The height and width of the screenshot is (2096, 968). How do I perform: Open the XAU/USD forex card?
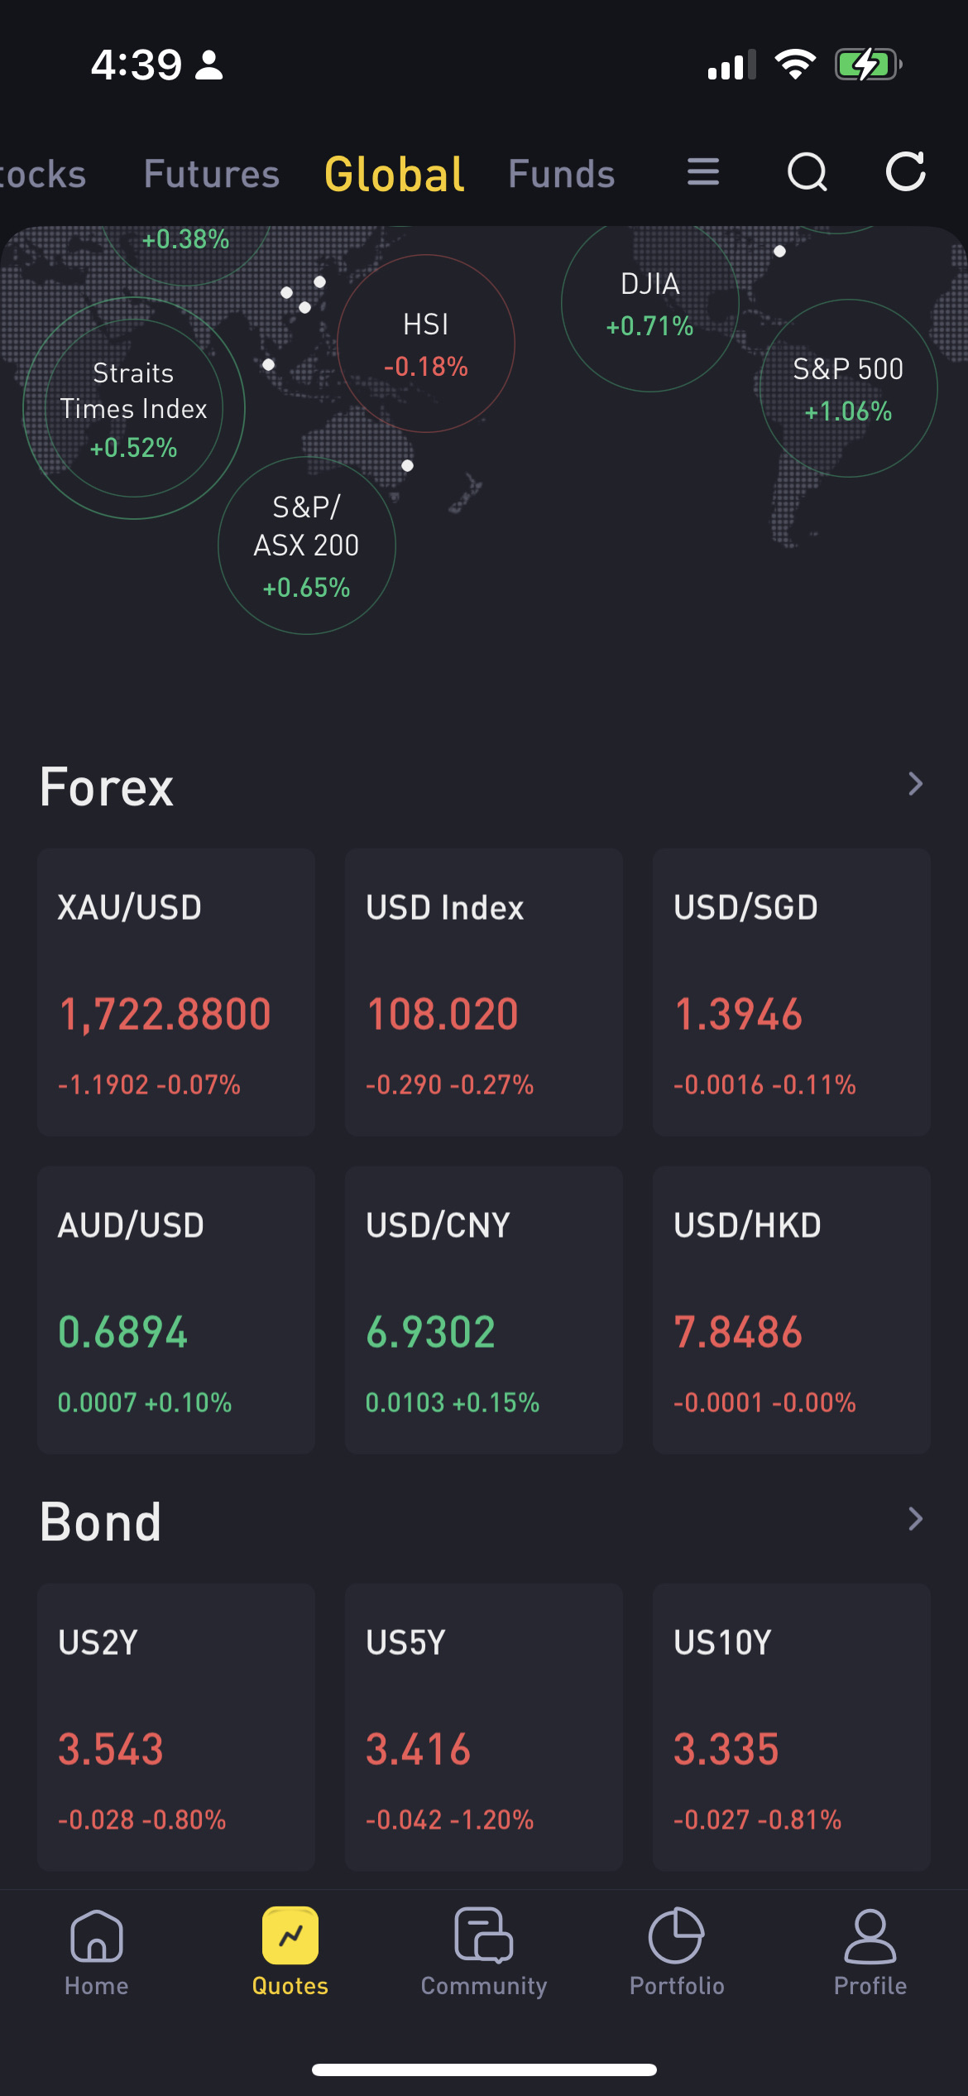point(176,992)
